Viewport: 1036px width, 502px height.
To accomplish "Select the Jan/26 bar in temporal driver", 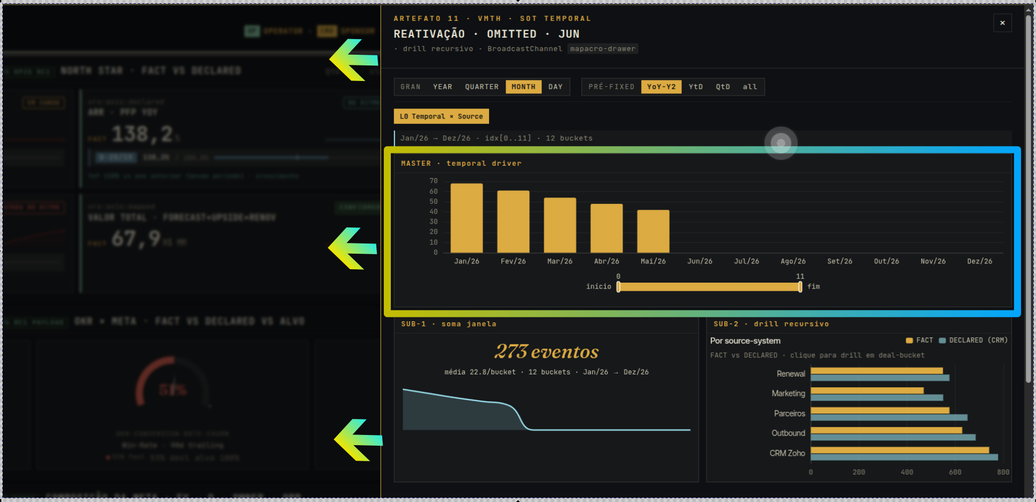I will pos(466,218).
